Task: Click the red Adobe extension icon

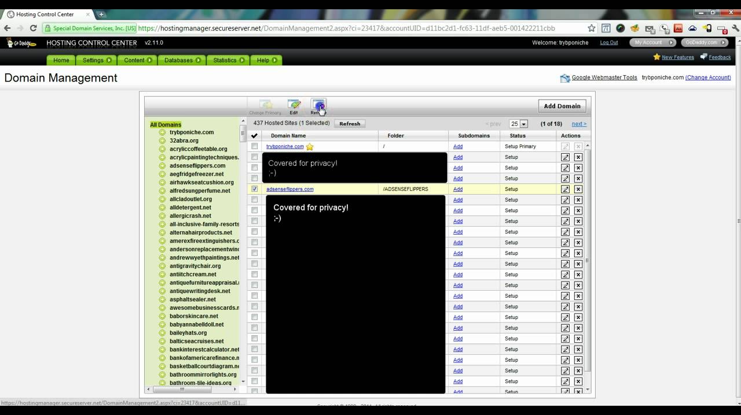Action: 678,28
